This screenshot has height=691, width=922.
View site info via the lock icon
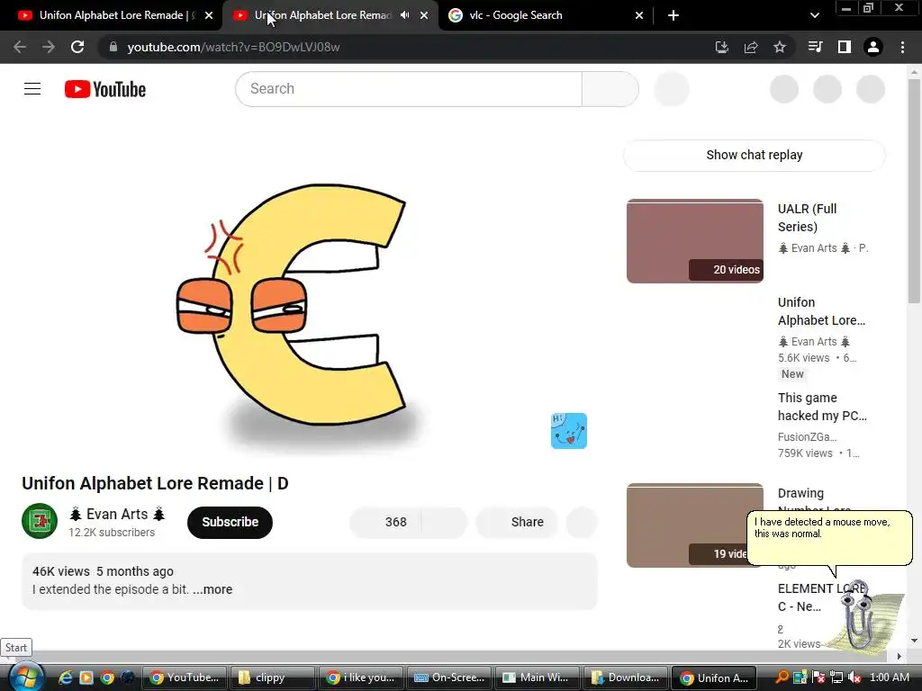(x=113, y=47)
